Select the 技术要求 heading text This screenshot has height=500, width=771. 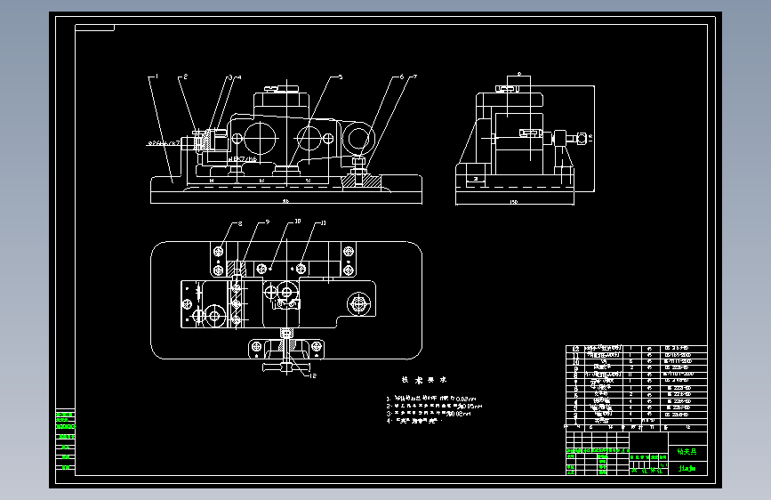(x=424, y=380)
